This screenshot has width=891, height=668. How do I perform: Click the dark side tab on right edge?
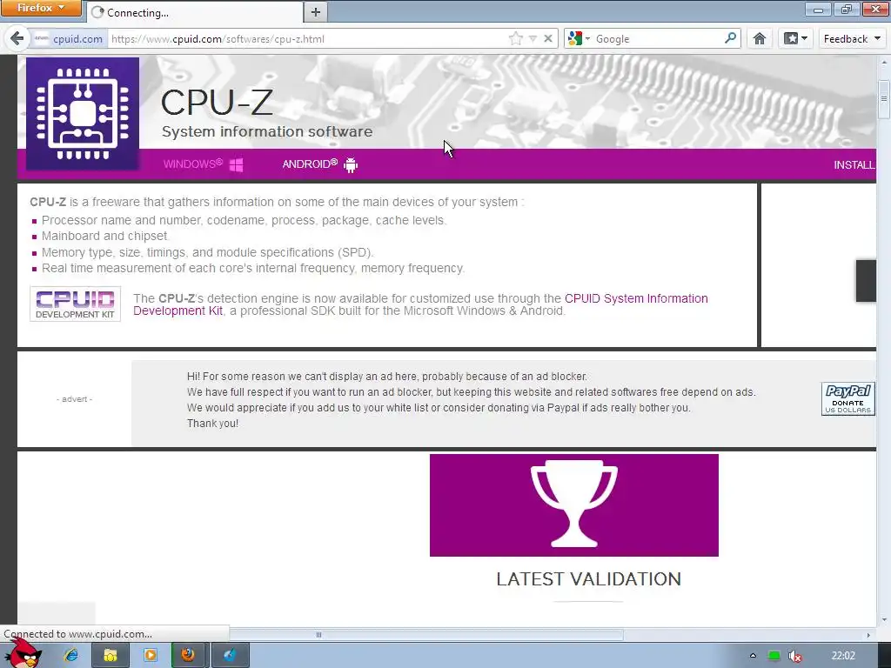pyautogui.click(x=866, y=281)
